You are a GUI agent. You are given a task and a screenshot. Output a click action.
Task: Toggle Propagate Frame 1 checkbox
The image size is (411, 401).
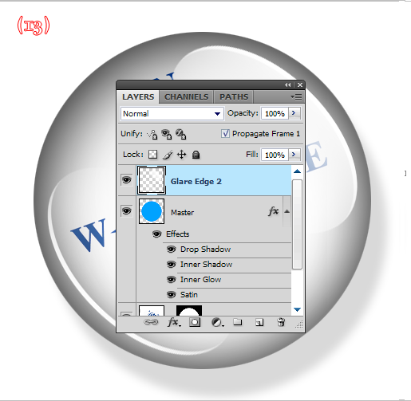point(225,133)
